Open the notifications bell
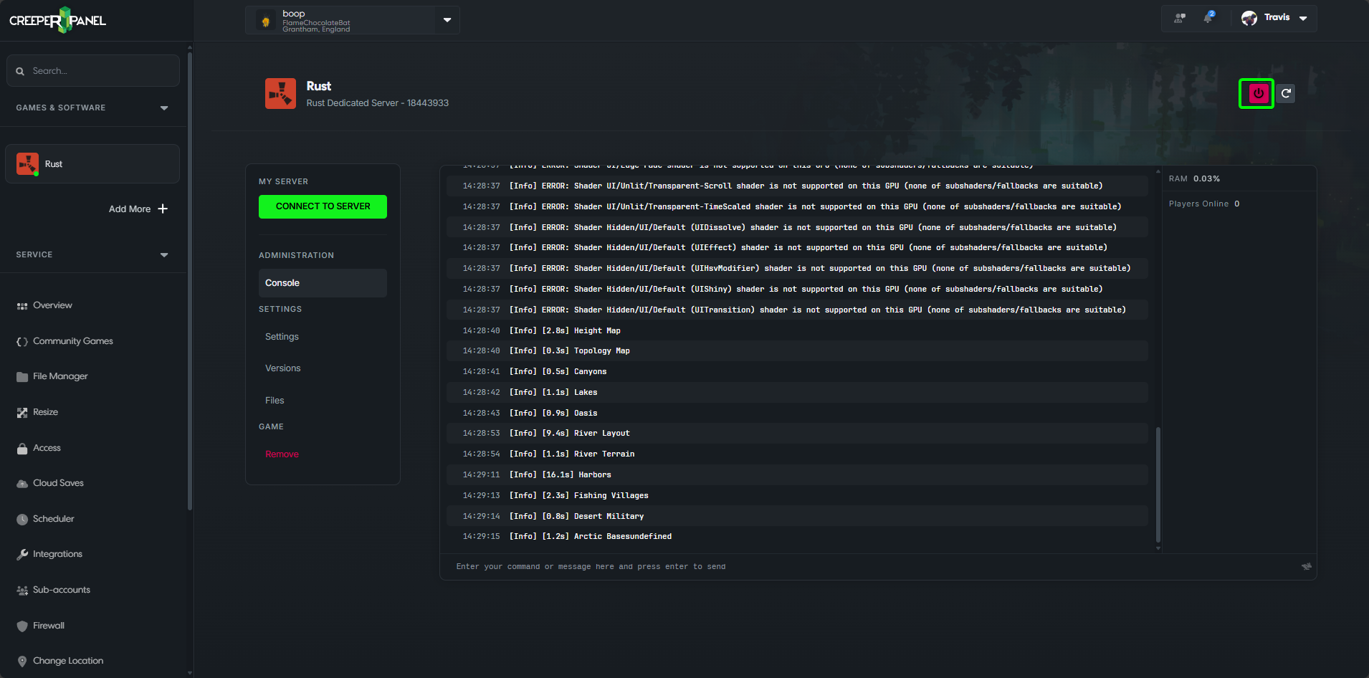 tap(1208, 17)
